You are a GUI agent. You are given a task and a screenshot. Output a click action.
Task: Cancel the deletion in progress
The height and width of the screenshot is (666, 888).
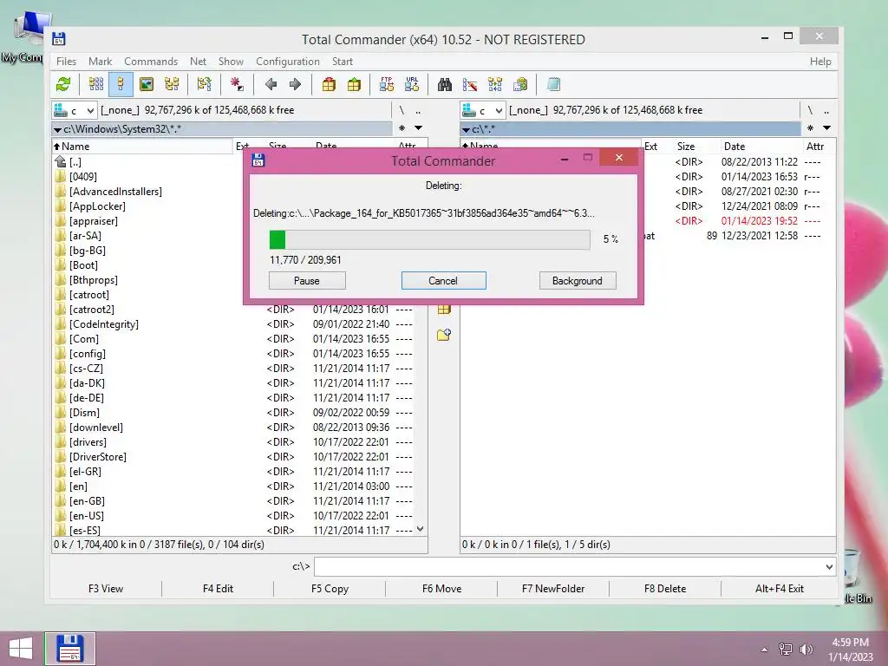pyautogui.click(x=443, y=280)
